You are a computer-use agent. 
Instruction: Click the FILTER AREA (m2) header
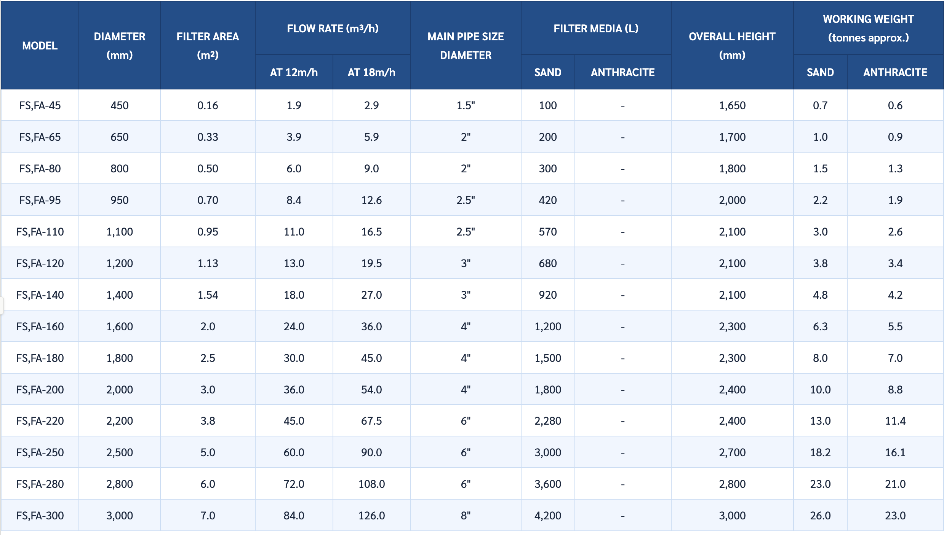pyautogui.click(x=208, y=46)
